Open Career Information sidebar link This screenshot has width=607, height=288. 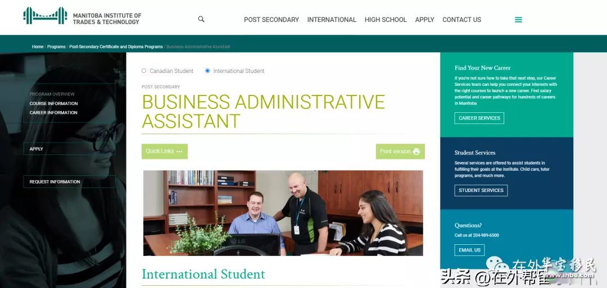(x=53, y=113)
